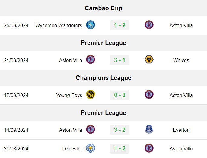This screenshot has width=207, height=158.
Task: Click the Wolves club crest
Action: point(149,59)
